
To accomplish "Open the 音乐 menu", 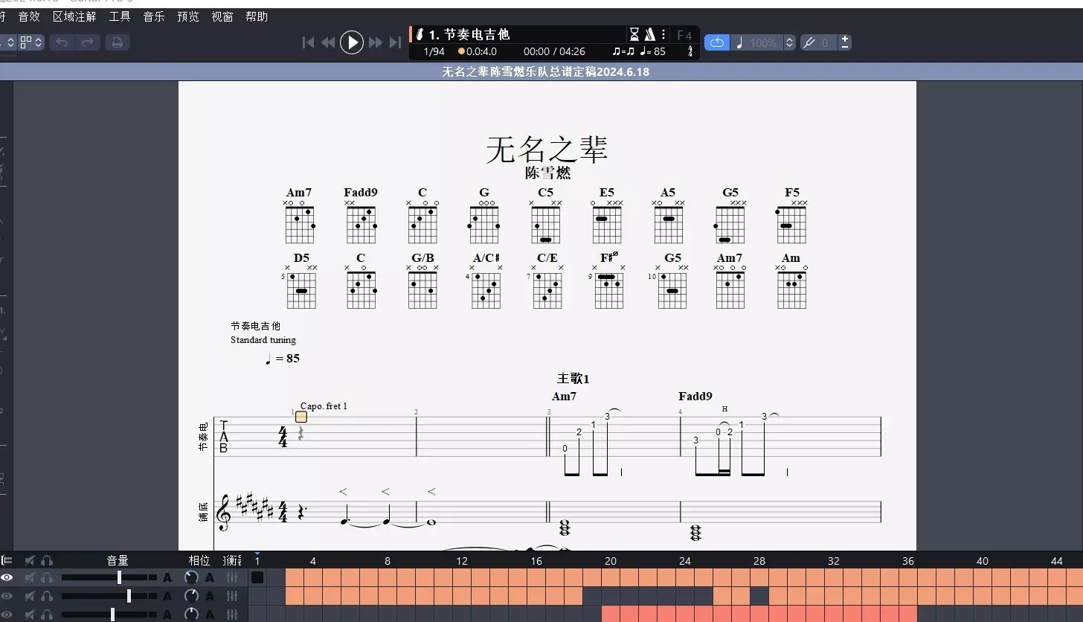I will coord(154,16).
